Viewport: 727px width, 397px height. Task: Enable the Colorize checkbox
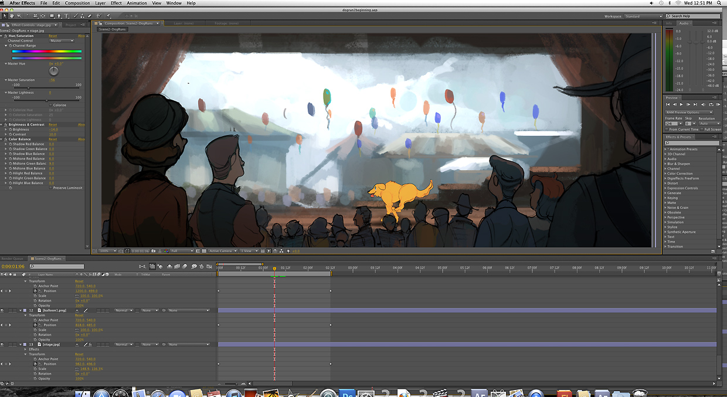(x=50, y=105)
